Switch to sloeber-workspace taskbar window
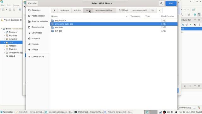202x114 pixels. [59, 112]
